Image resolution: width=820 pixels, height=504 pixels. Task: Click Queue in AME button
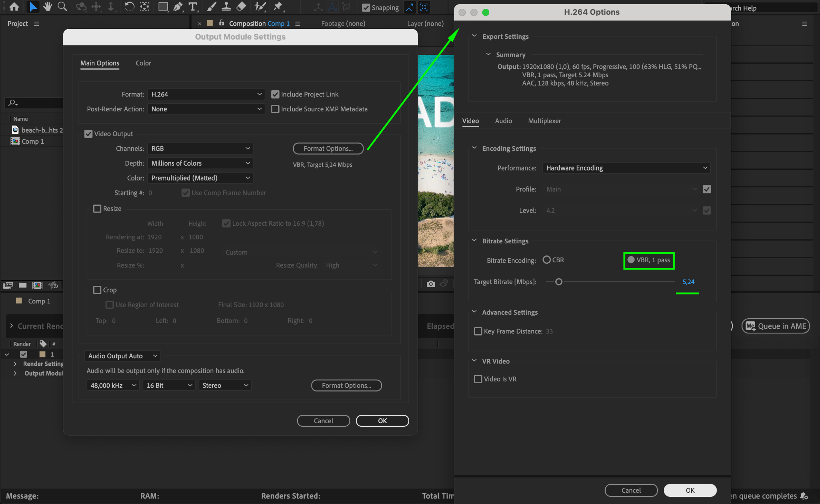[776, 326]
